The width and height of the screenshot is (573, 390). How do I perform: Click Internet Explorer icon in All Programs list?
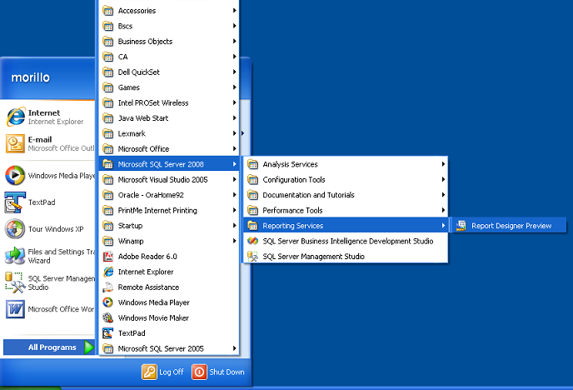[107, 272]
